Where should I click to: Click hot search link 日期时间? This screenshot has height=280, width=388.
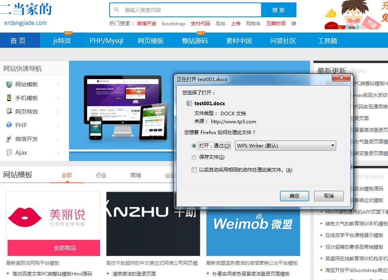[x=276, y=24]
